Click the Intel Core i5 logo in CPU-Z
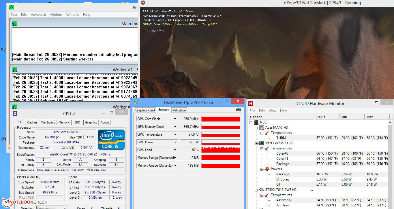Image resolution: width=394 pixels, height=209 pixels. [111, 140]
